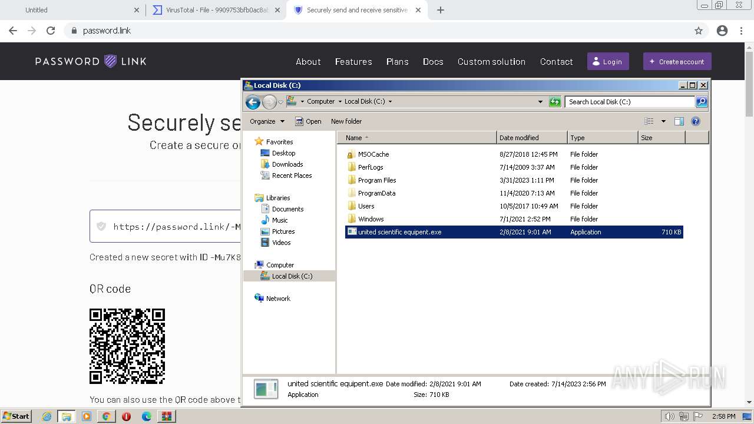Screen dimensions: 754x424
Task: Toggle the Explorer preview pane button
Action: pyautogui.click(x=679, y=121)
